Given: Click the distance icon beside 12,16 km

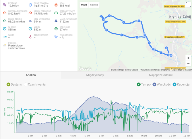Looking at the screenshot, I should pyautogui.click(x=5, y=5).
